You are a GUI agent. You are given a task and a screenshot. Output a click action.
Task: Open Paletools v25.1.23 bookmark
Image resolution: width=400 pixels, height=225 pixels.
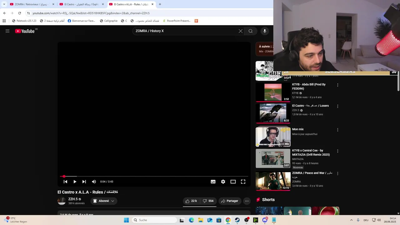(x=24, y=21)
